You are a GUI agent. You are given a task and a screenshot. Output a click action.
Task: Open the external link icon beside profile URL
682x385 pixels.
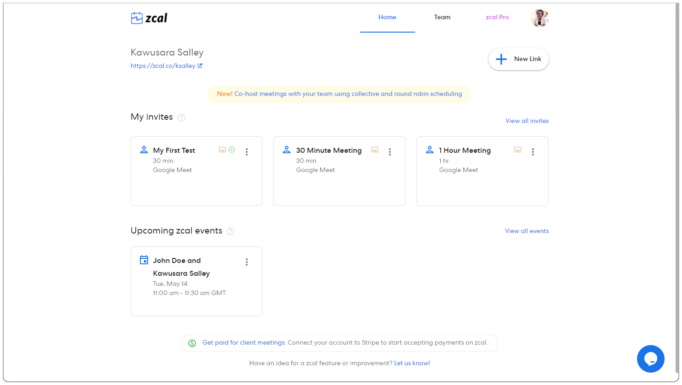pos(200,66)
